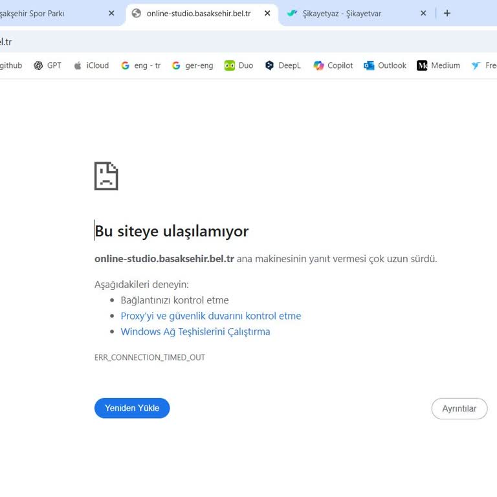Click 'Bağlantınızı kontrol etme' list item
This screenshot has height=497, width=497.
(x=175, y=300)
